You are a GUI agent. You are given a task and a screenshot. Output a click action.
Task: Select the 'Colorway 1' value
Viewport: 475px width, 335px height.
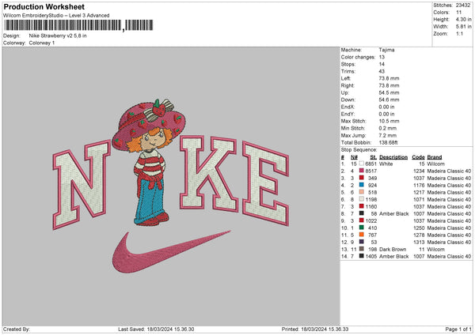pos(42,43)
